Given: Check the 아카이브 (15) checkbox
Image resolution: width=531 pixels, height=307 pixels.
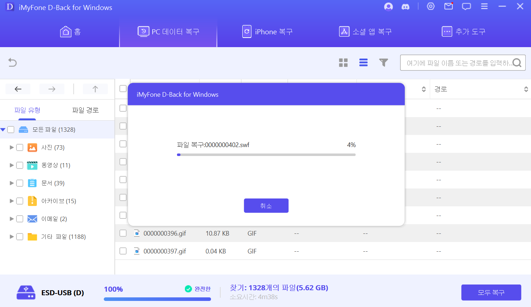Looking at the screenshot, I should 20,201.
